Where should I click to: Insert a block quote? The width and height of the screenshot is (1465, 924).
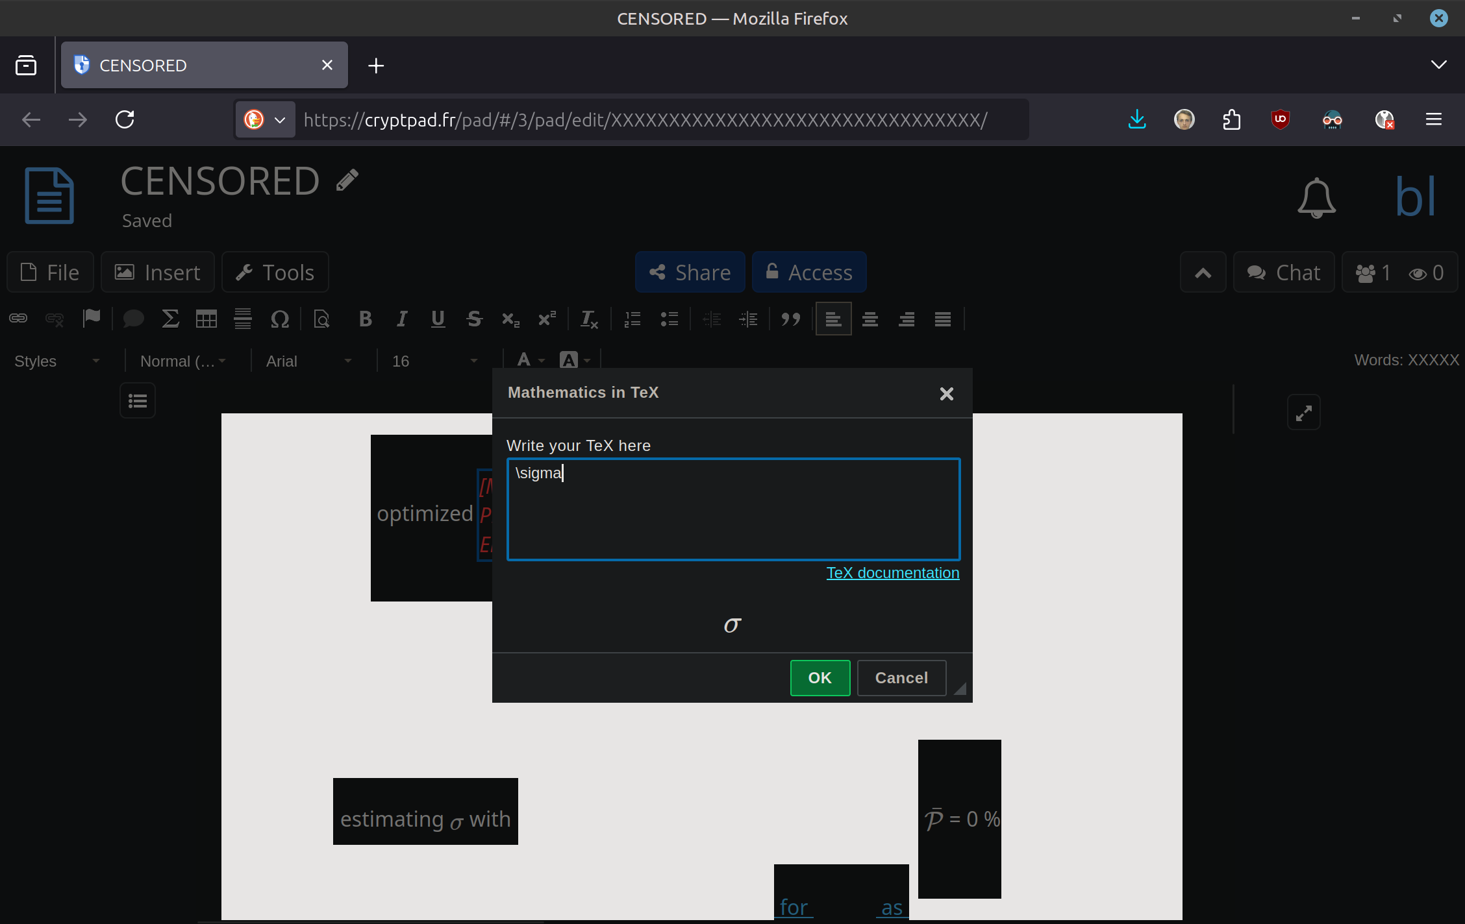pyautogui.click(x=790, y=319)
